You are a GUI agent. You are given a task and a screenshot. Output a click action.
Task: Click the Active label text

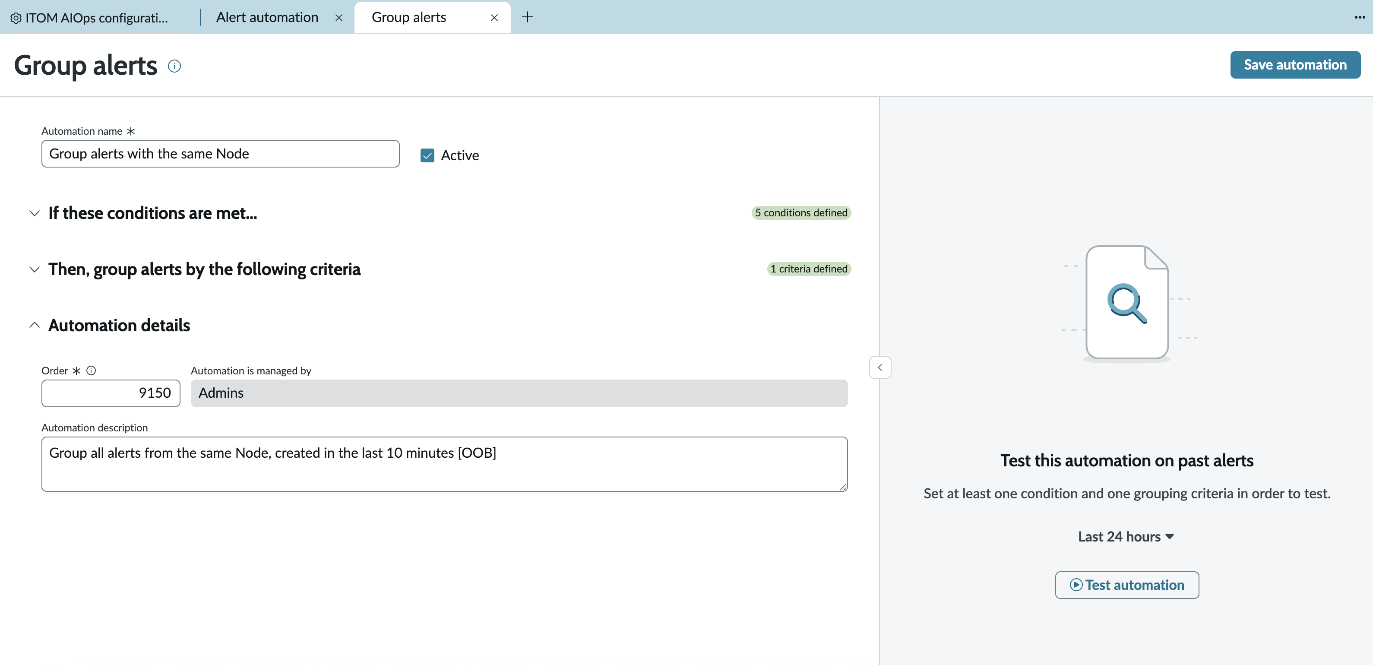459,155
